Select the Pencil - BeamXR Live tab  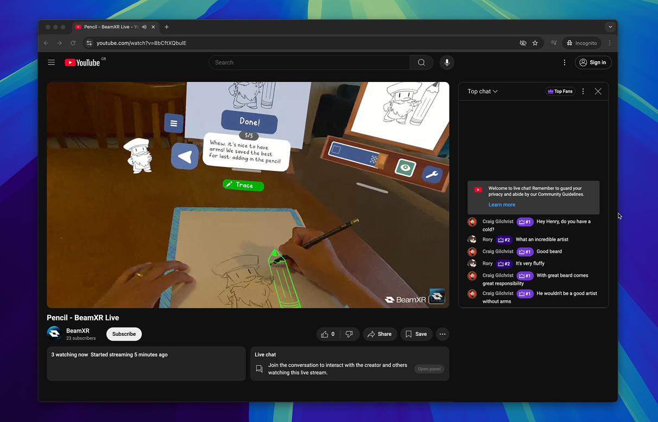click(x=115, y=27)
